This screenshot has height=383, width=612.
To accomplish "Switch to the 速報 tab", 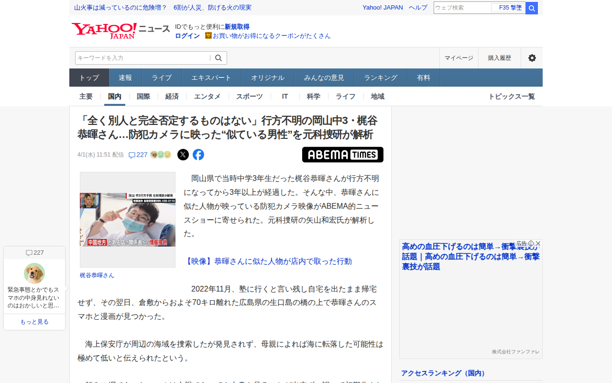I will coord(125,78).
